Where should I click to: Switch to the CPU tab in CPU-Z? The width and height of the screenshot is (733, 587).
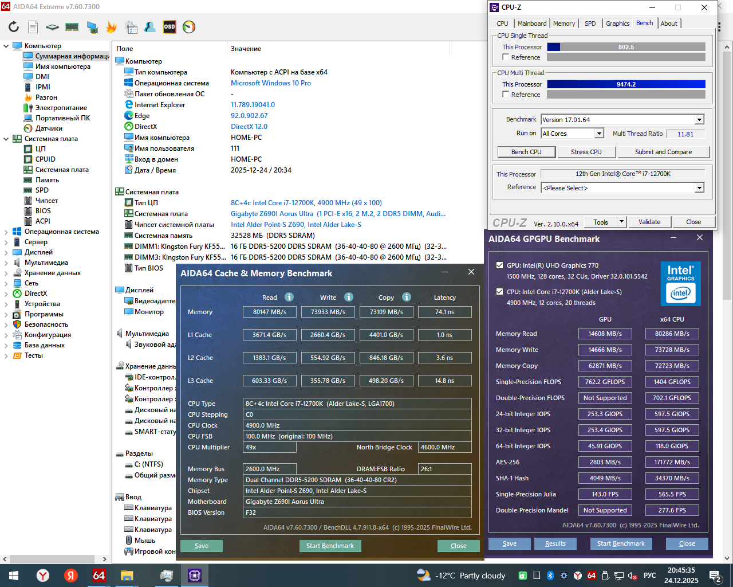(x=502, y=24)
